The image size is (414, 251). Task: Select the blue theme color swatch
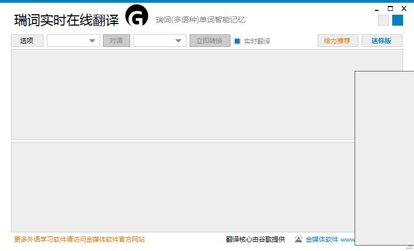pyautogui.click(x=398, y=20)
